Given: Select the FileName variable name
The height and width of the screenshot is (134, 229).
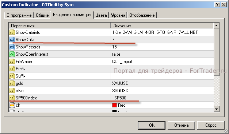Looking at the screenshot, I should (x=24, y=62).
